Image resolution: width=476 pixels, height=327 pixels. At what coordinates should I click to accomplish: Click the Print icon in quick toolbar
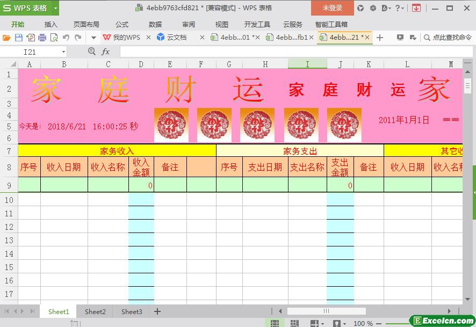point(42,38)
